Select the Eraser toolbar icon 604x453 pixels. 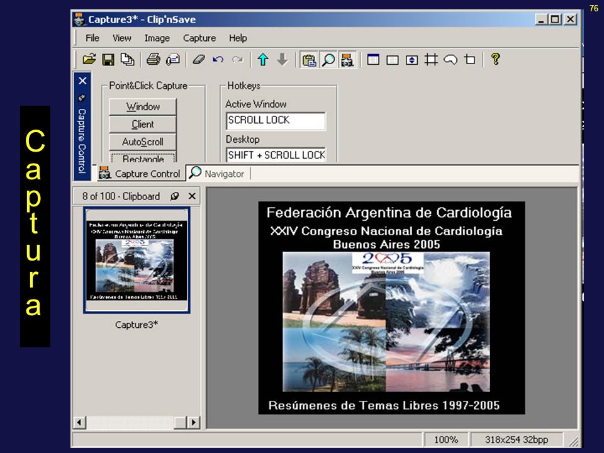(199, 59)
